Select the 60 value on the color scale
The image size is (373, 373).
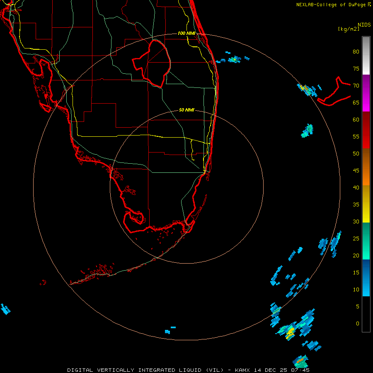point(356,120)
